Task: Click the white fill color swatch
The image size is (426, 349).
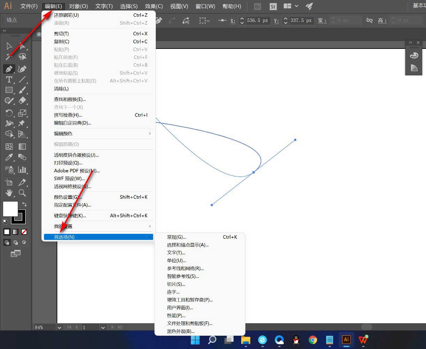Action: coord(10,209)
